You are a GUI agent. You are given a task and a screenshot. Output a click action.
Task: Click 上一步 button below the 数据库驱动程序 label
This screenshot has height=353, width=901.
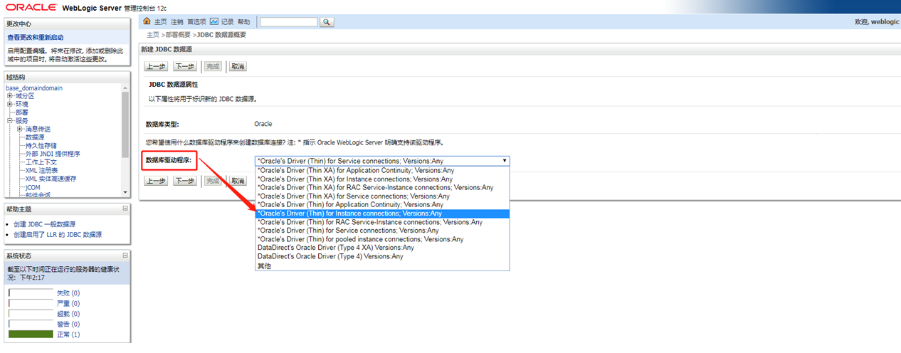pyautogui.click(x=157, y=181)
